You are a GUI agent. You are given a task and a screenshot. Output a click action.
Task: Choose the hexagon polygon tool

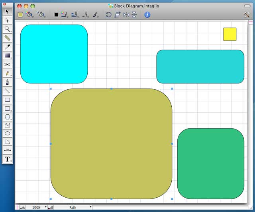pyautogui.click(x=7, y=117)
